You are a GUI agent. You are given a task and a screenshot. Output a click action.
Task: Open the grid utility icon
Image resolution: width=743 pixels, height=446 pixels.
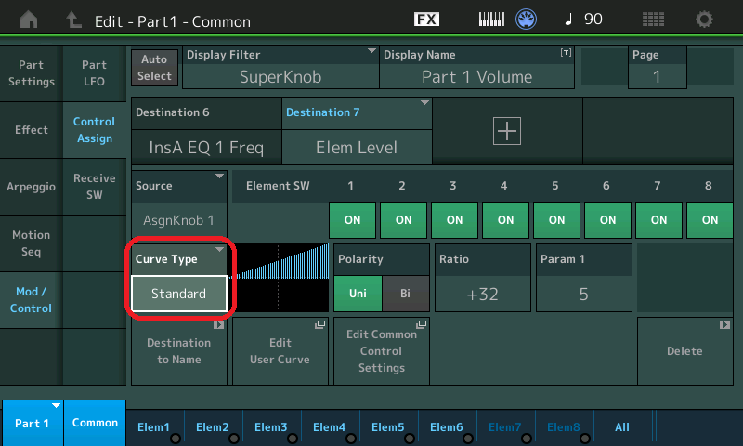653,20
